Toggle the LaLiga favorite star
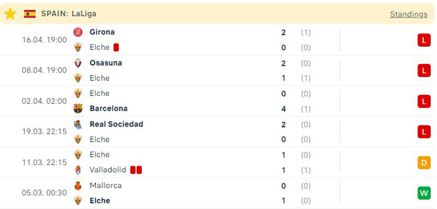437x209 pixels. point(10,14)
